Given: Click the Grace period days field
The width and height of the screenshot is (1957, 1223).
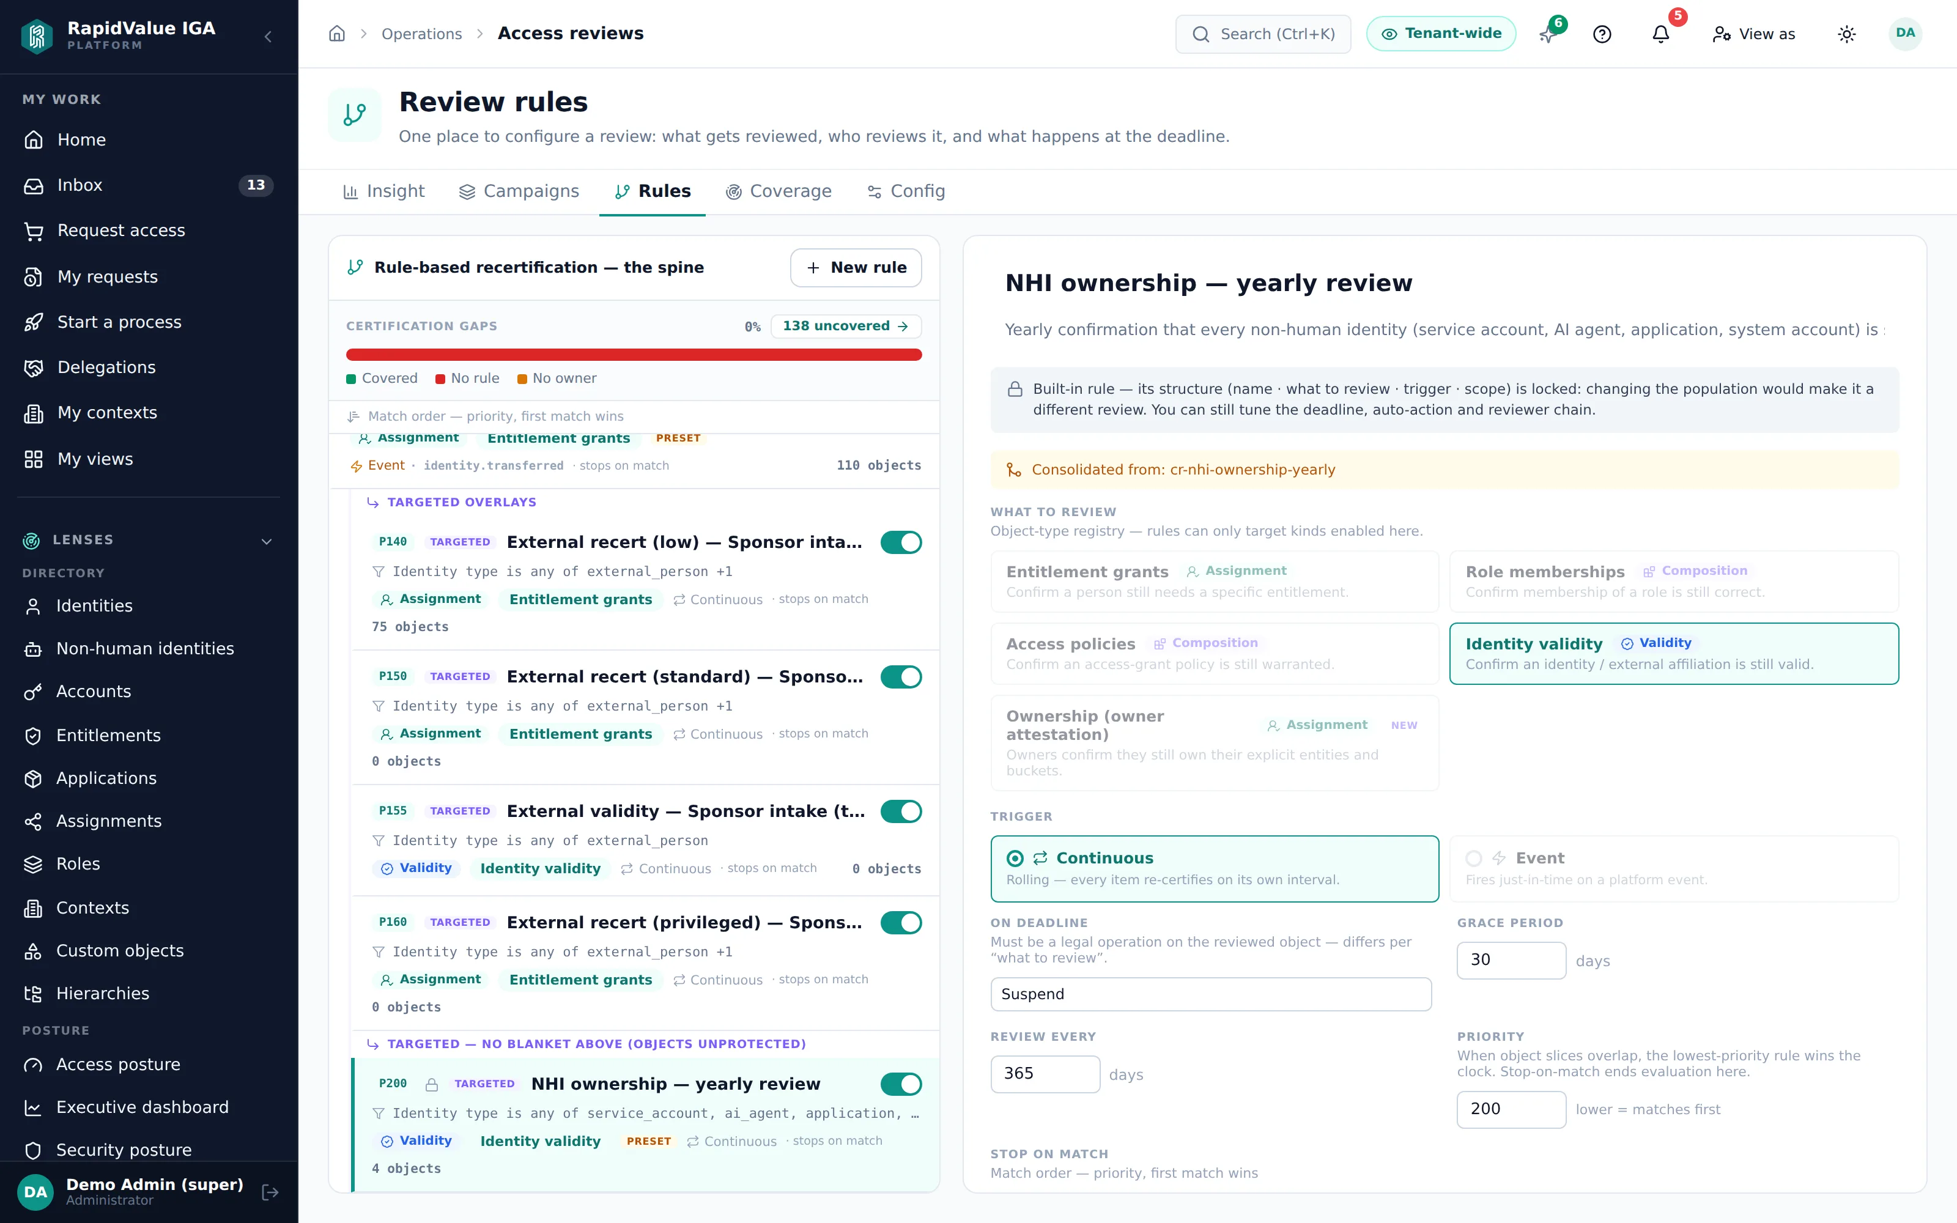Looking at the screenshot, I should tap(1511, 960).
